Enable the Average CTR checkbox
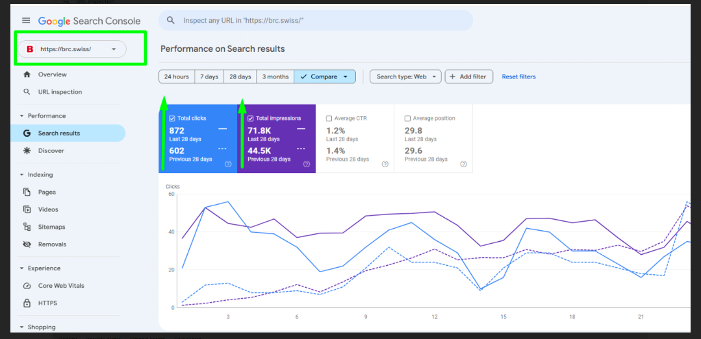 pyautogui.click(x=329, y=119)
